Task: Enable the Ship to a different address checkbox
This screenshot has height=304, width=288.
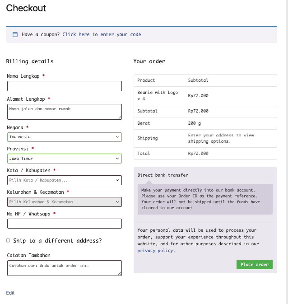Action: (x=8, y=241)
